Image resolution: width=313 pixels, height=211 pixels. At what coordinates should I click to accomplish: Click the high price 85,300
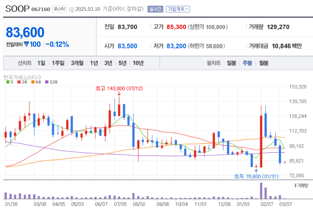[176, 27]
